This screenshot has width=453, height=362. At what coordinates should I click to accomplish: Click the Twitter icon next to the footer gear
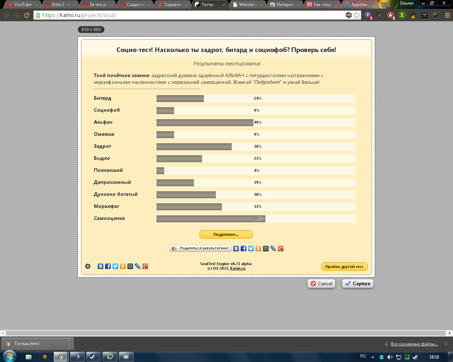115,266
